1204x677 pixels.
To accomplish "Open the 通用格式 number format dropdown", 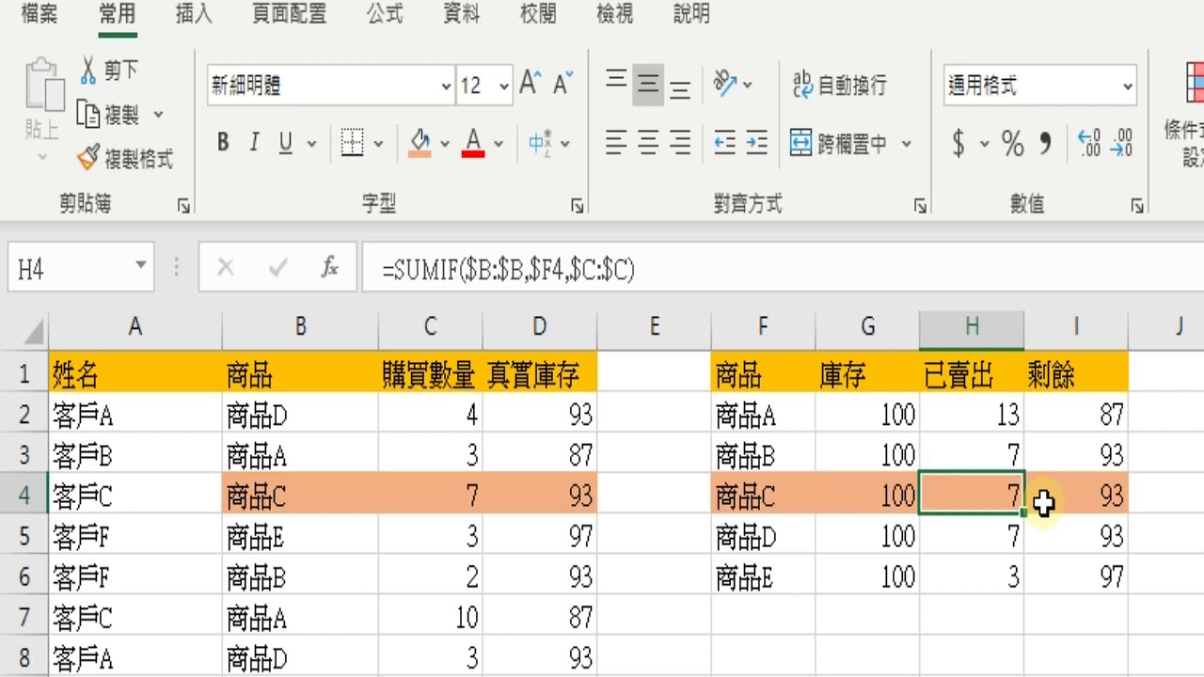I will coord(1128,86).
